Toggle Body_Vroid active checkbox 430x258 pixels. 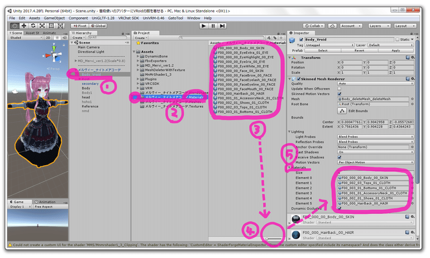(x=301, y=40)
